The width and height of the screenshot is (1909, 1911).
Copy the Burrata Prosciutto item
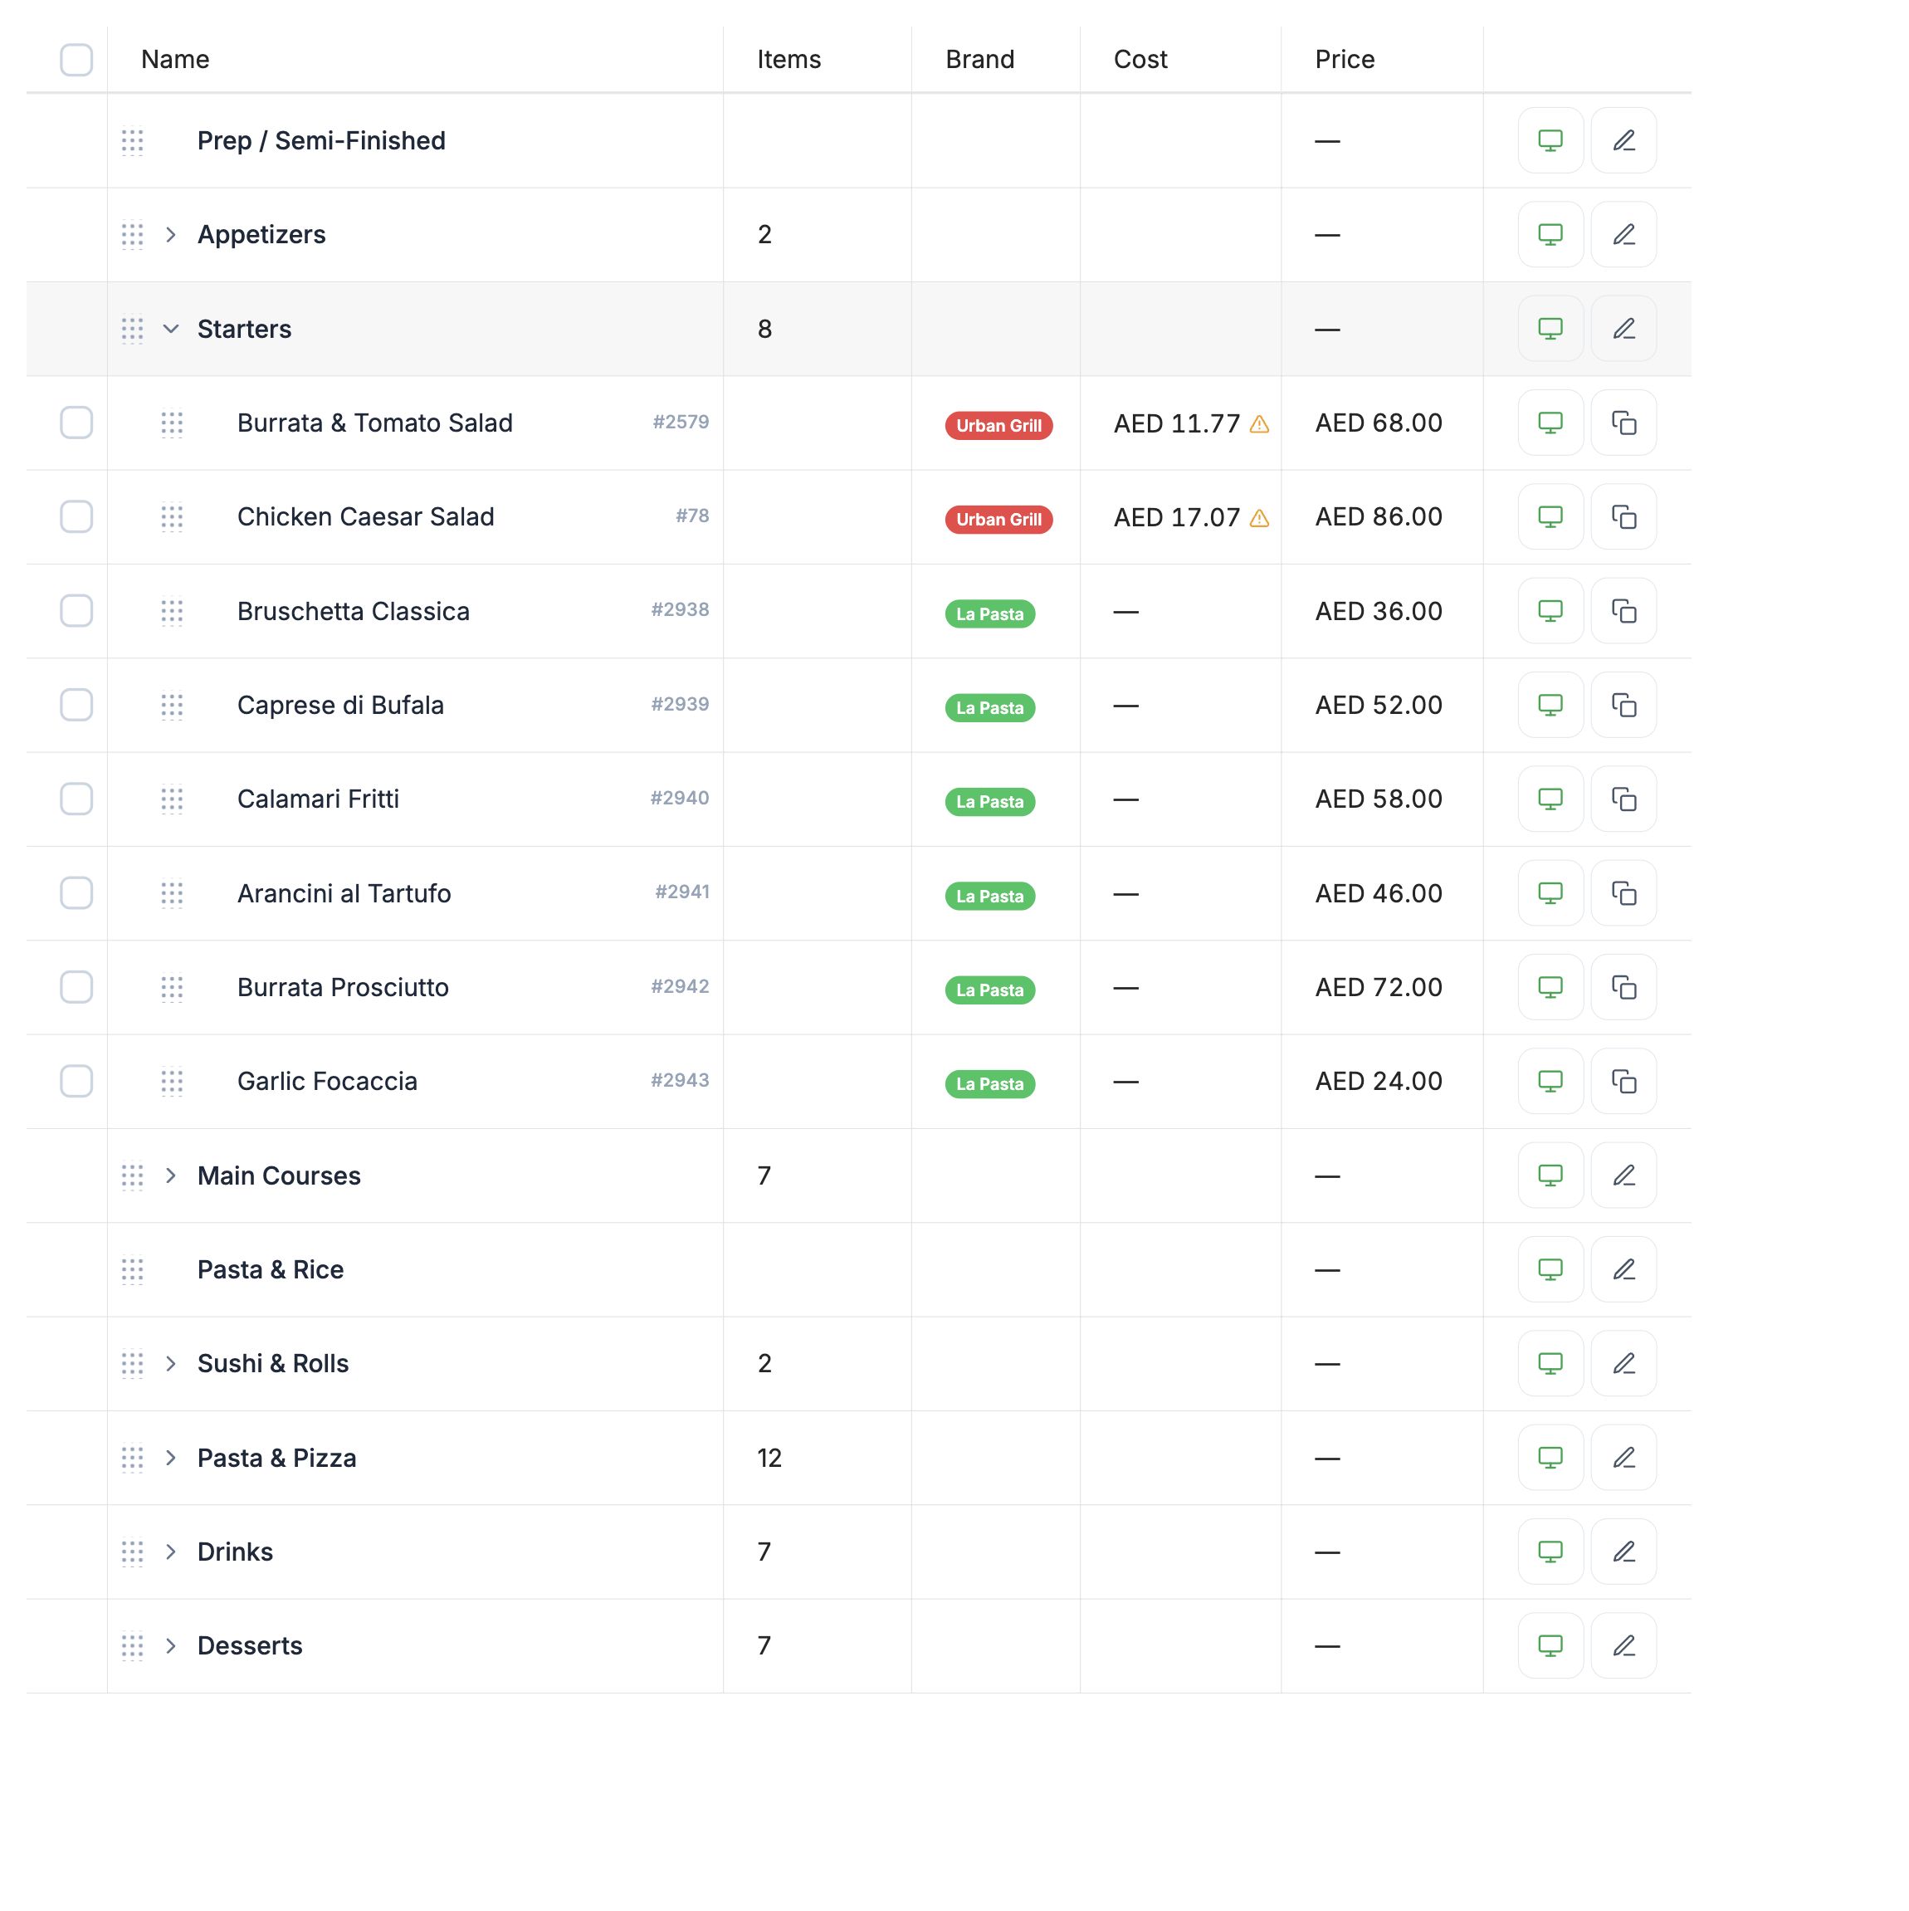click(1623, 987)
